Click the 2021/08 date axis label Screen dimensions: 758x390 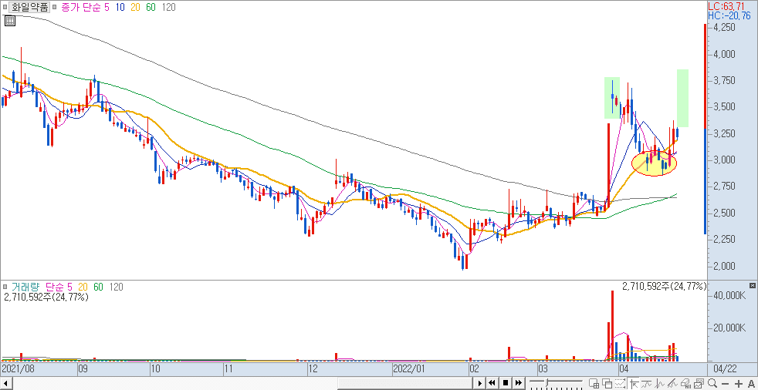tap(19, 369)
